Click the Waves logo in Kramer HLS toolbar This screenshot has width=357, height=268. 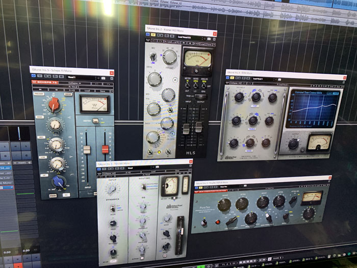(x=148, y=40)
